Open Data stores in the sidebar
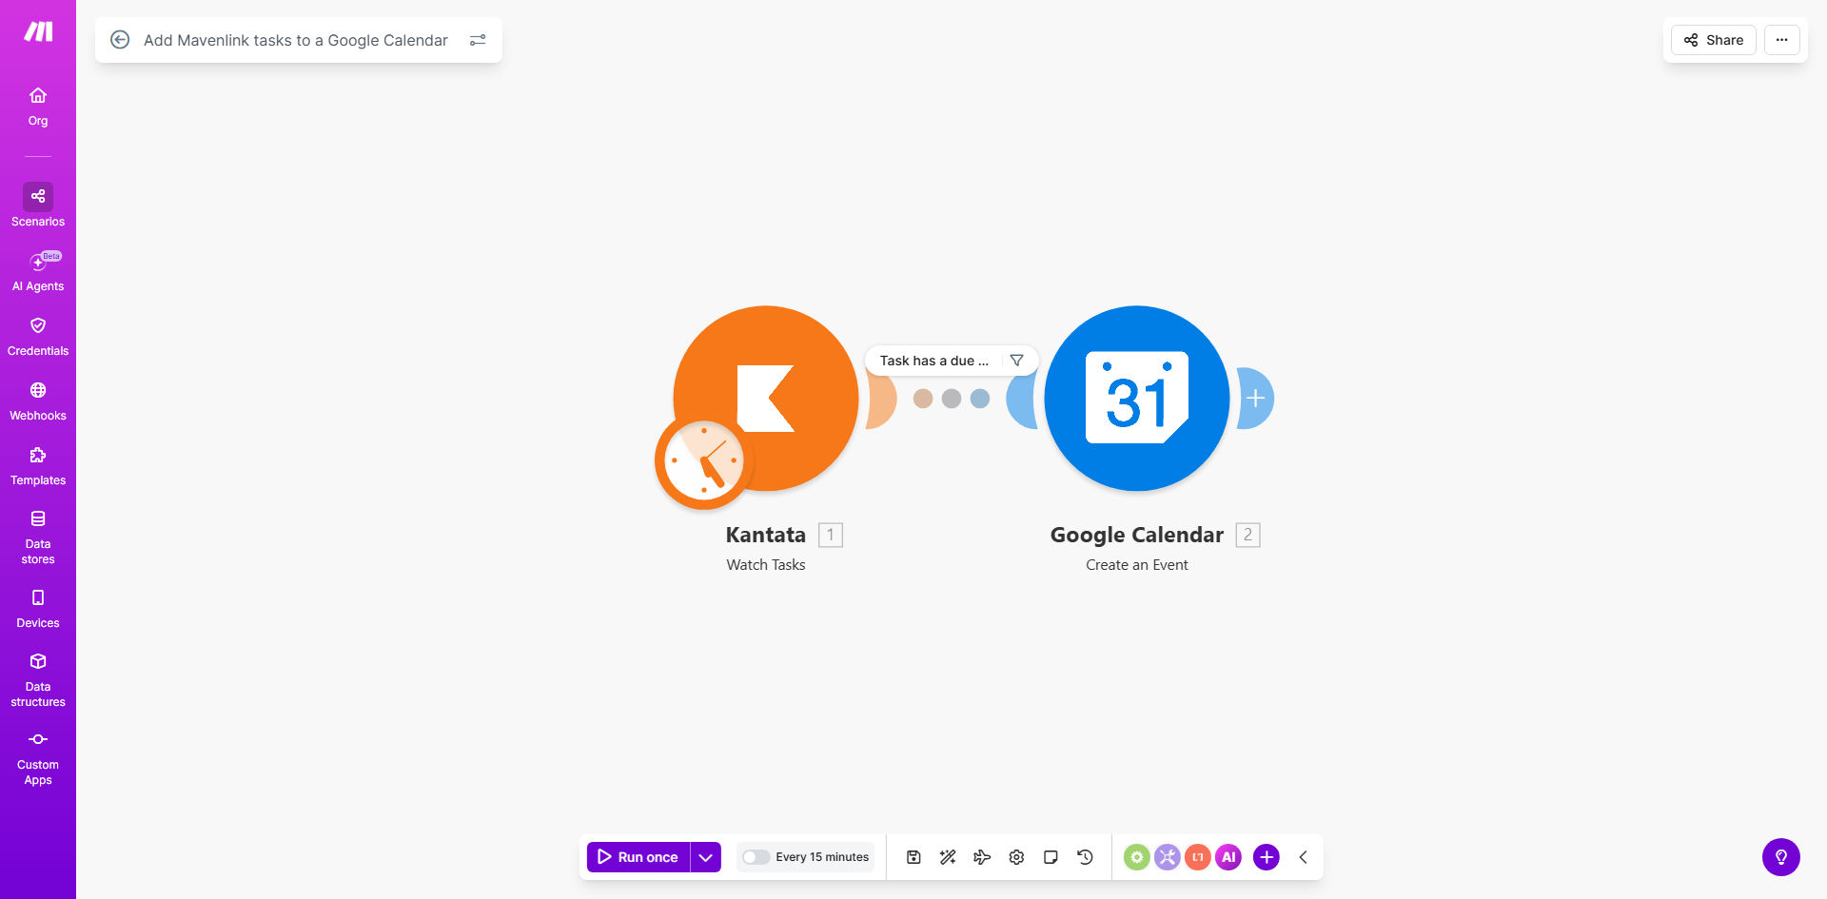 point(38,537)
